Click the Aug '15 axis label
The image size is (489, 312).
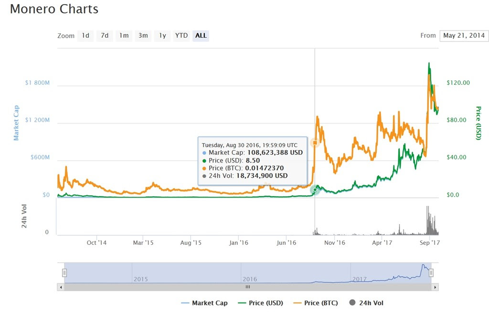click(191, 242)
